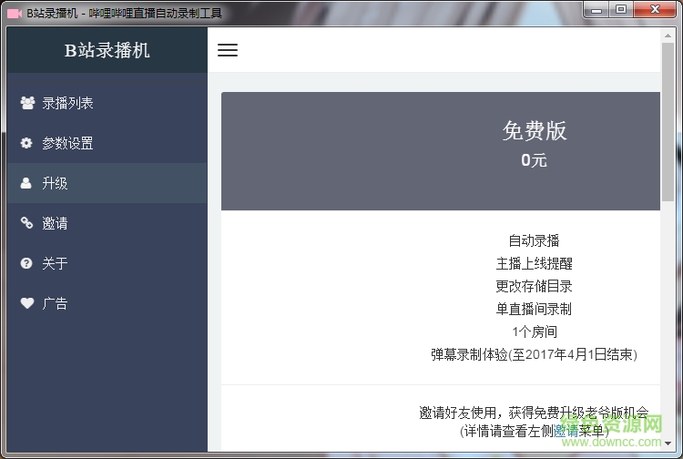This screenshot has height=459, width=683.
Task: Click the question mark icon beside 关于
Action: pyautogui.click(x=26, y=263)
